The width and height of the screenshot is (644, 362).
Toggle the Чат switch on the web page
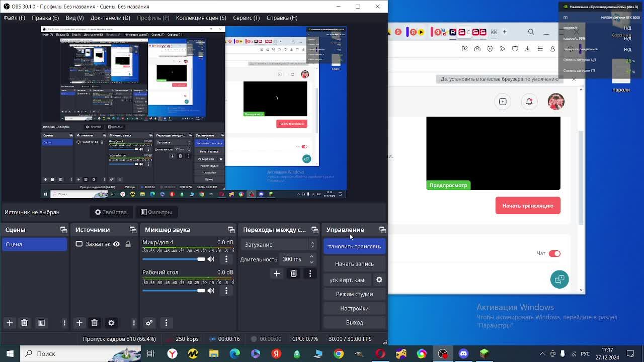[554, 253]
